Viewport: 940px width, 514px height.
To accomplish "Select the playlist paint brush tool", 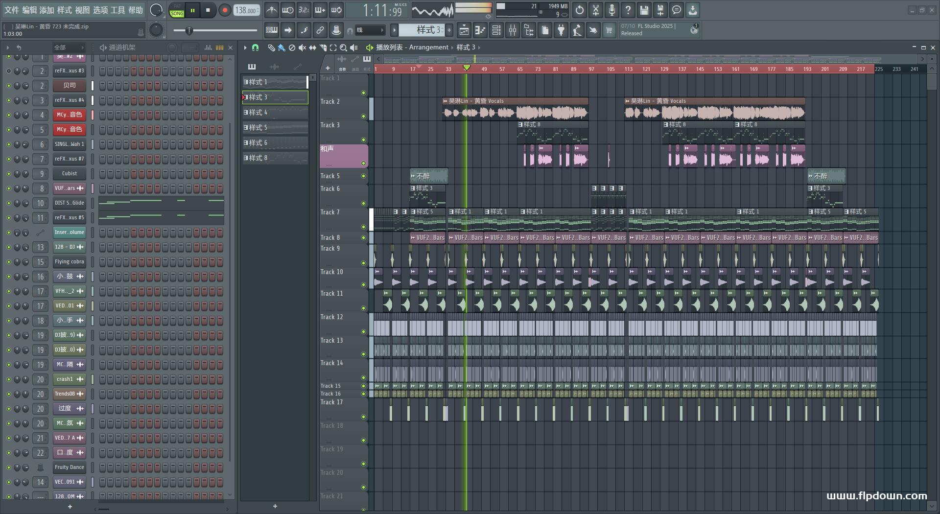I will point(282,47).
